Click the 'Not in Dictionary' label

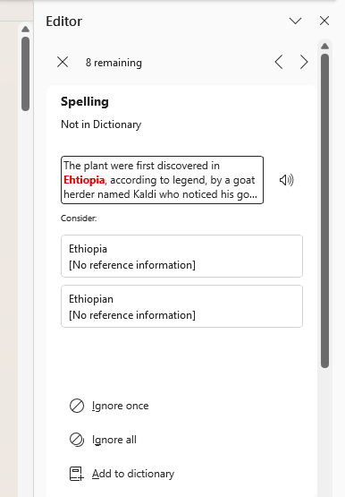pyautogui.click(x=101, y=124)
